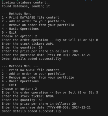Click 'Found database, loading it' text
Image resolution: width=108 pixels, height=116 pixels.
point(26,6)
